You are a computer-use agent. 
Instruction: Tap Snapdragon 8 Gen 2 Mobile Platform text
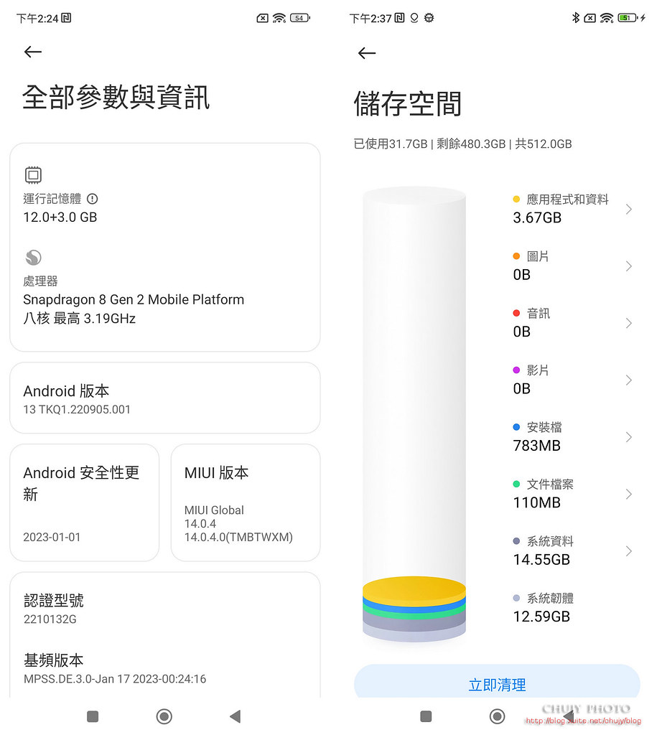click(134, 299)
